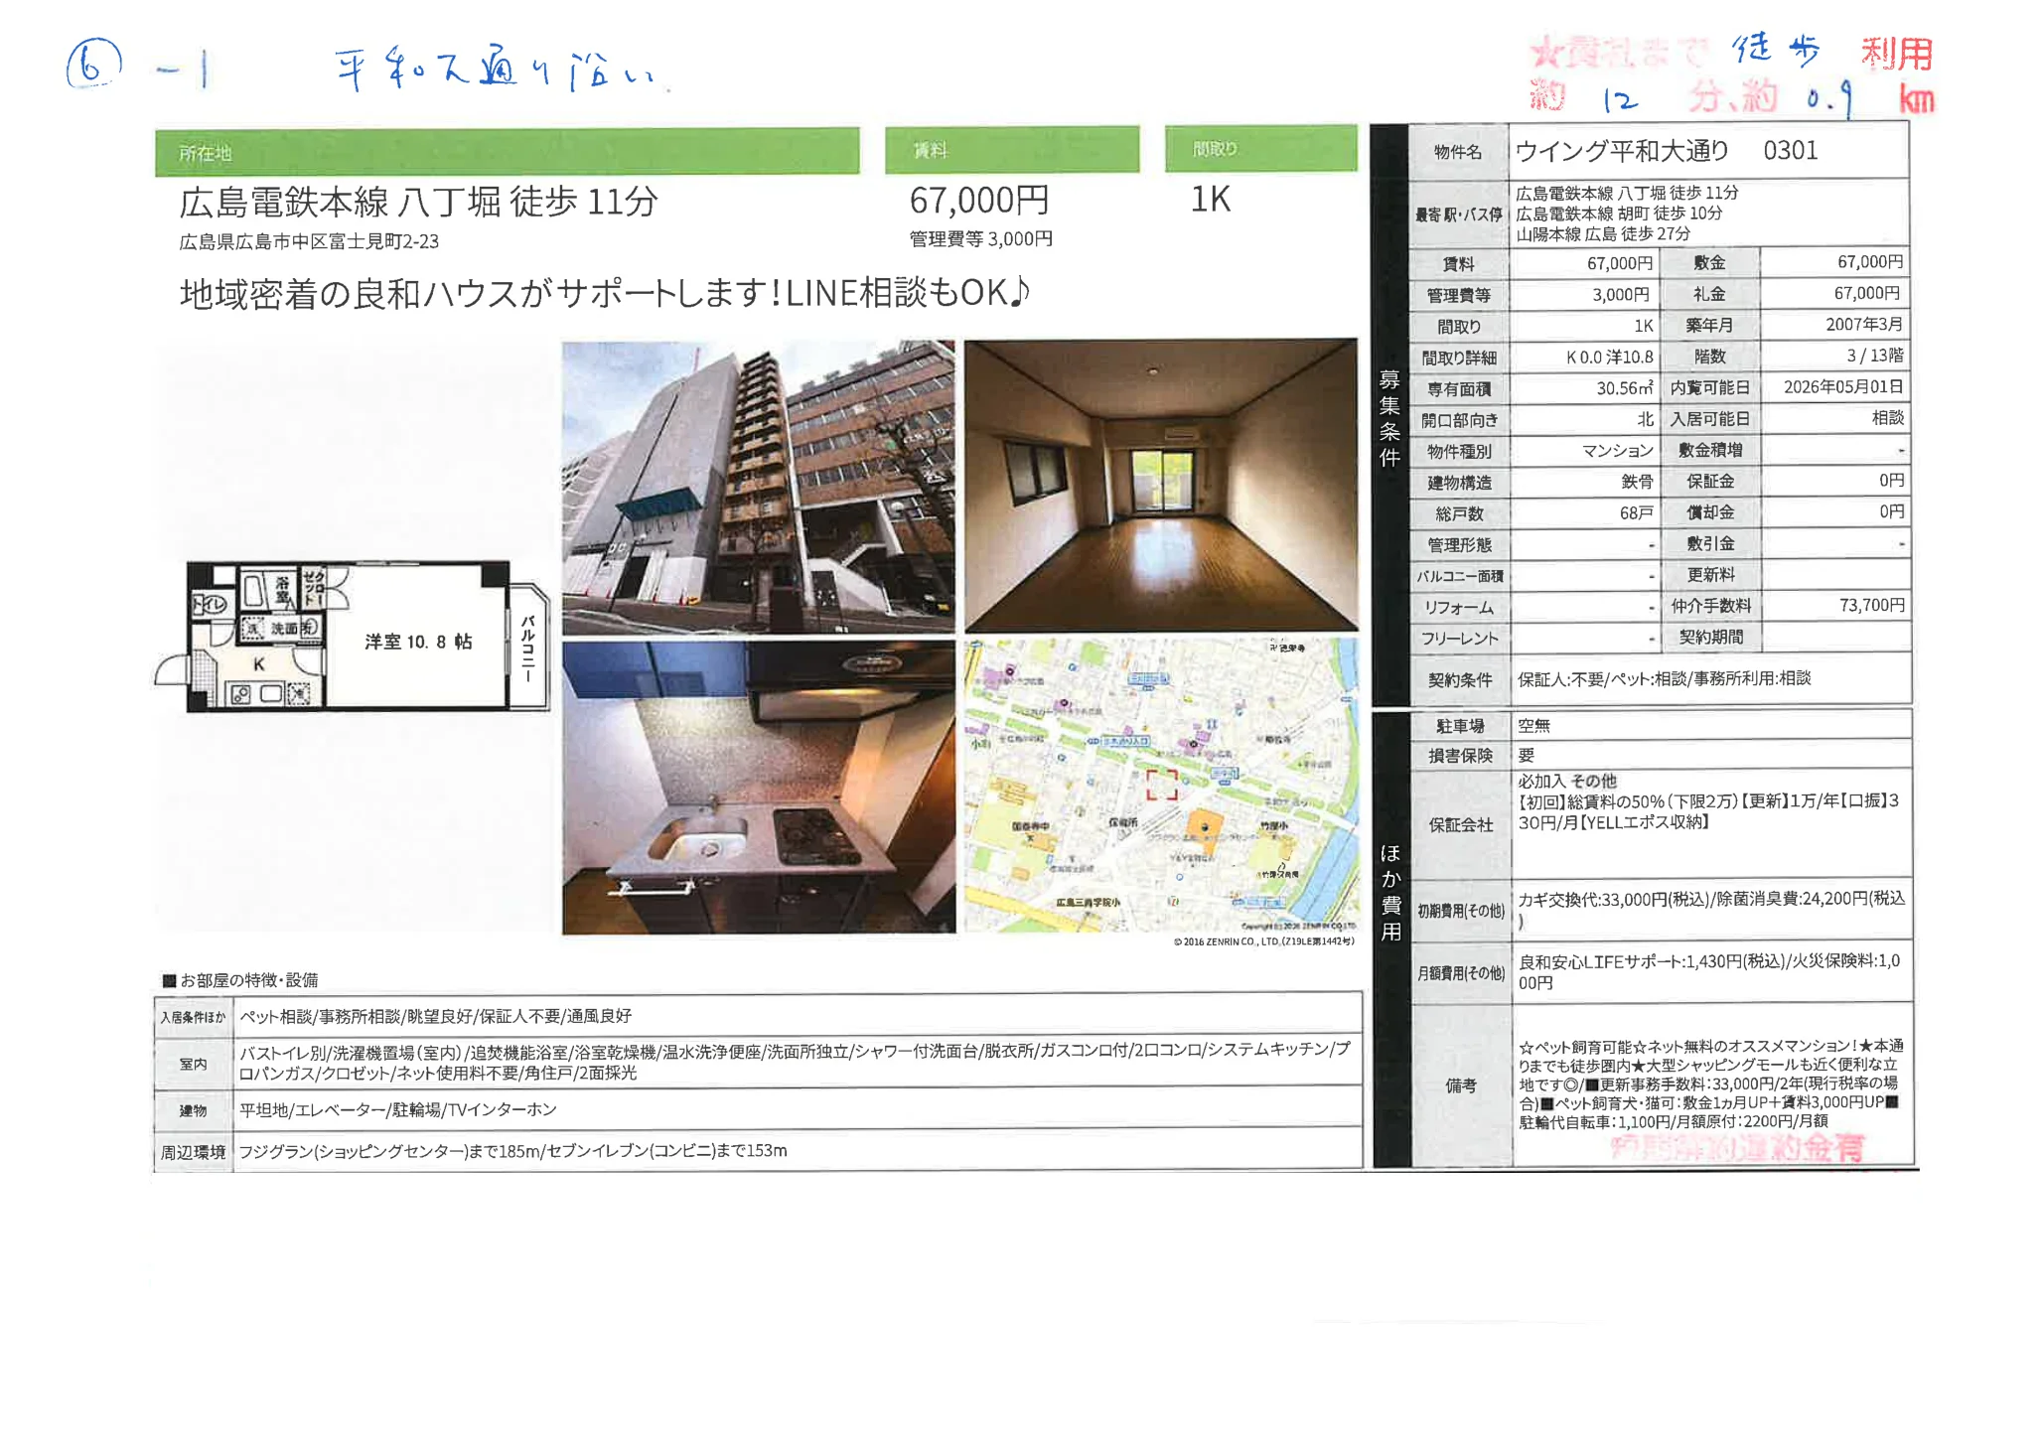
Task: Click the green 賃料 header bar
Action: [x=1011, y=150]
